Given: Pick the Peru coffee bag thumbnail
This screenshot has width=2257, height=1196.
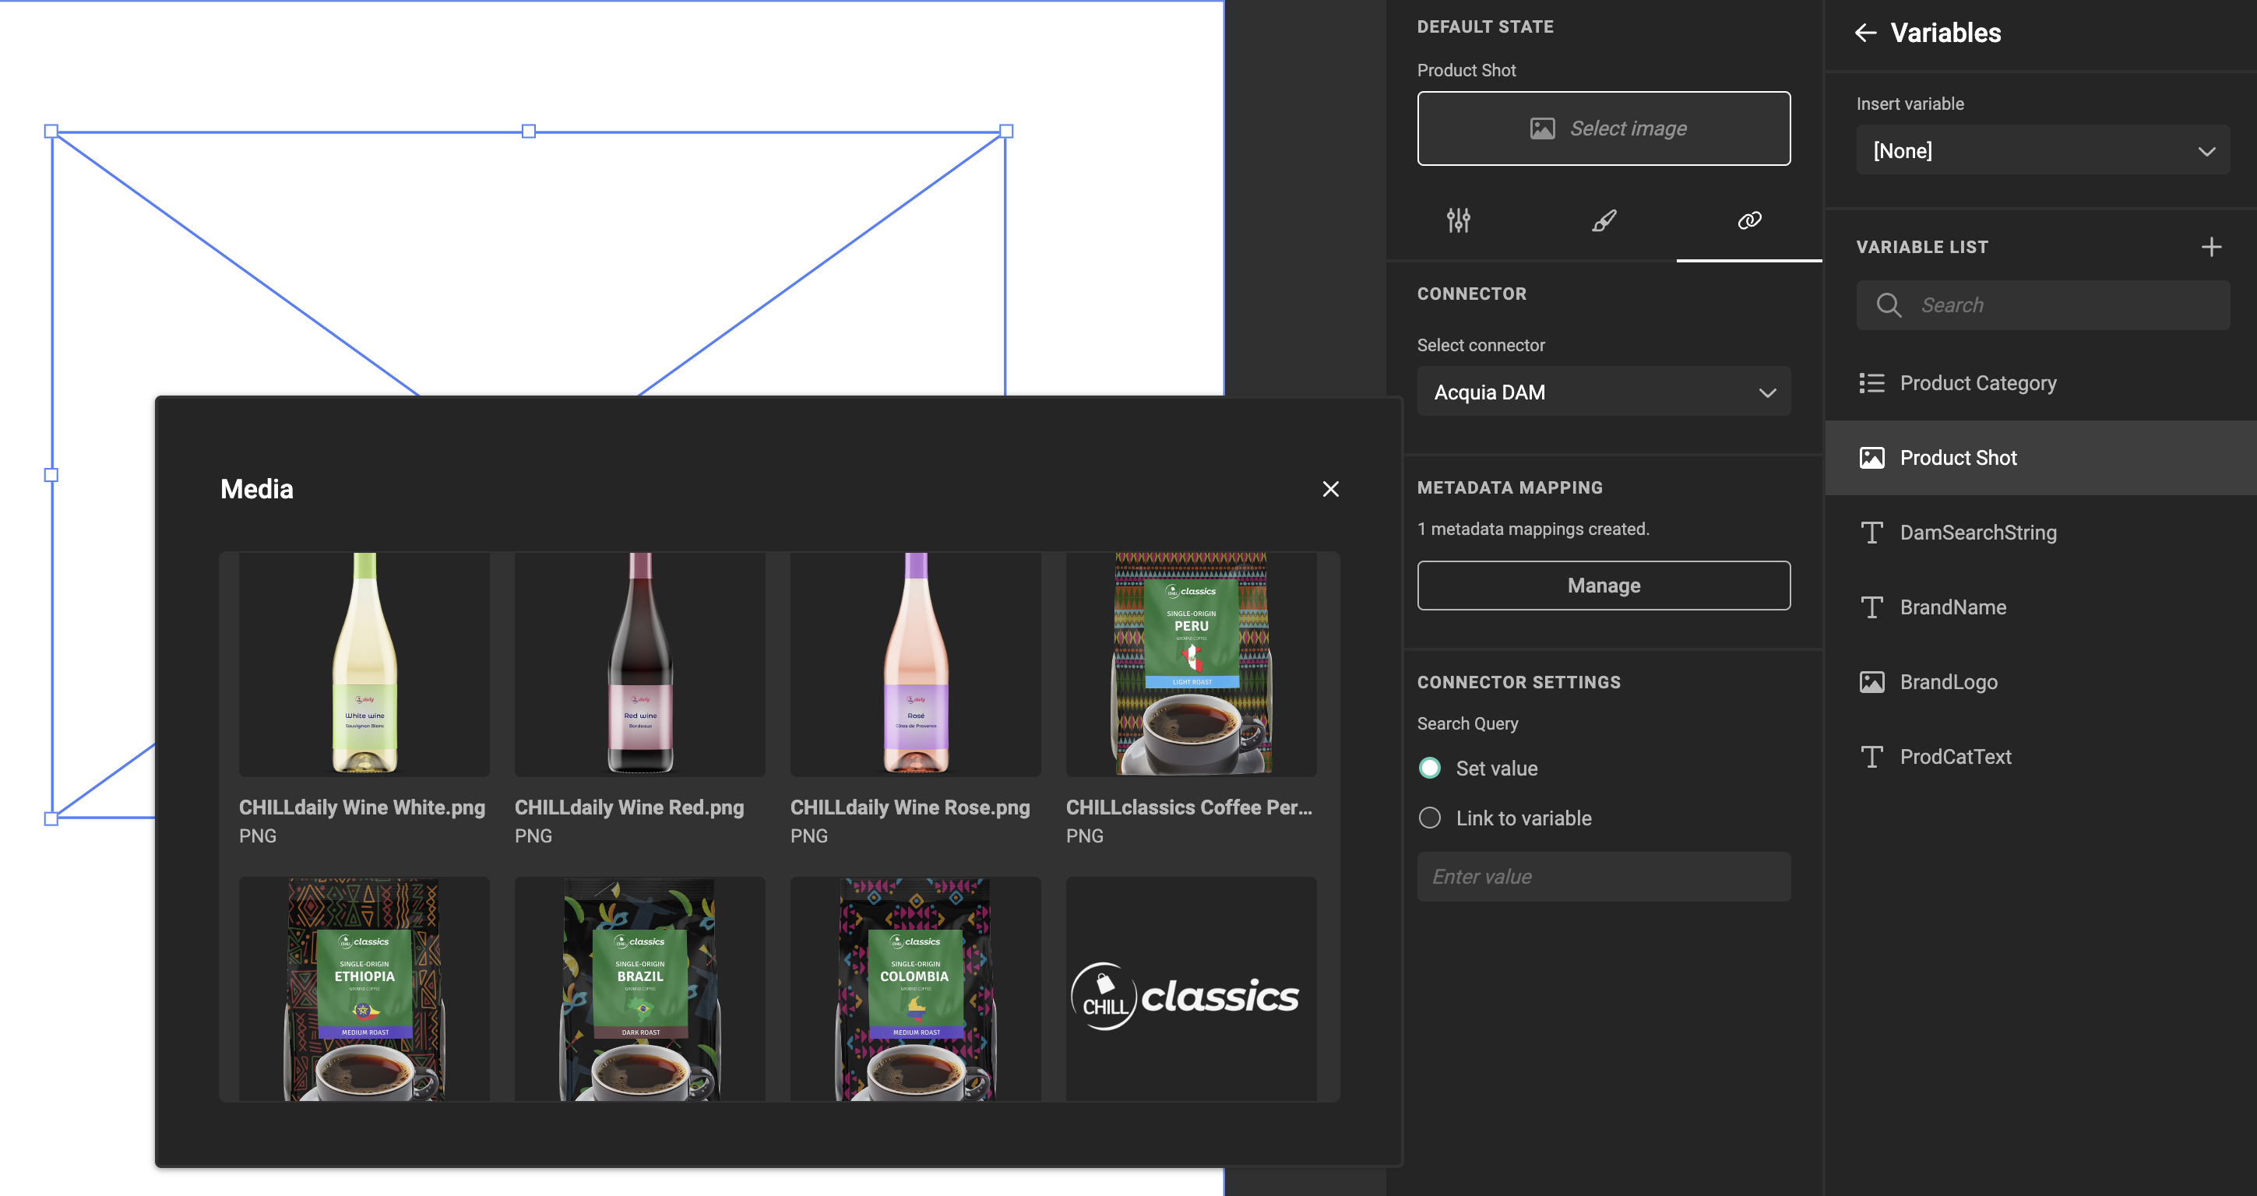Looking at the screenshot, I should 1191,663.
